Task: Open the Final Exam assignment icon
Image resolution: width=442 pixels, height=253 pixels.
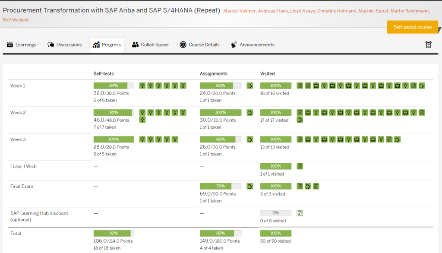Action: coord(250,186)
